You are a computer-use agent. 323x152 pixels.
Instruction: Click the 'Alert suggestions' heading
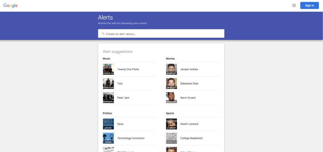coord(118,52)
